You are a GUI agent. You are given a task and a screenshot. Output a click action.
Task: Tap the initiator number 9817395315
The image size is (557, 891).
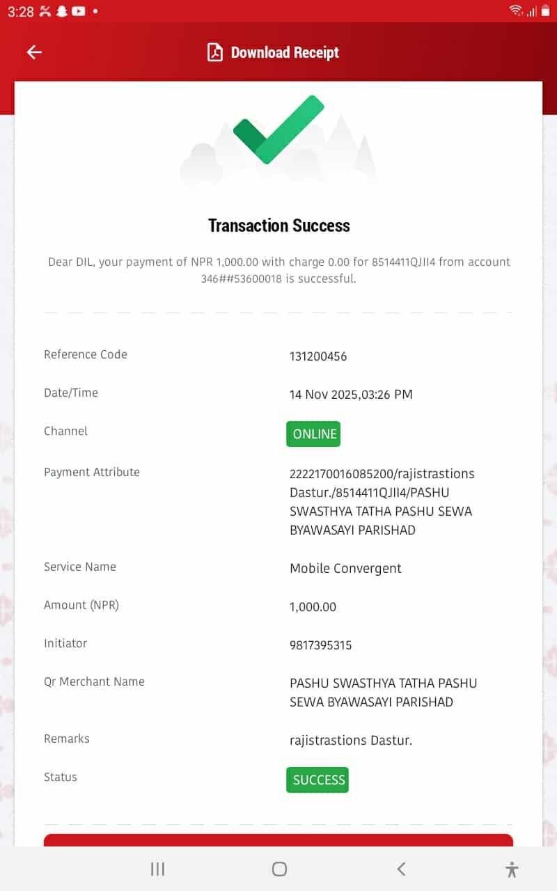[x=321, y=645]
